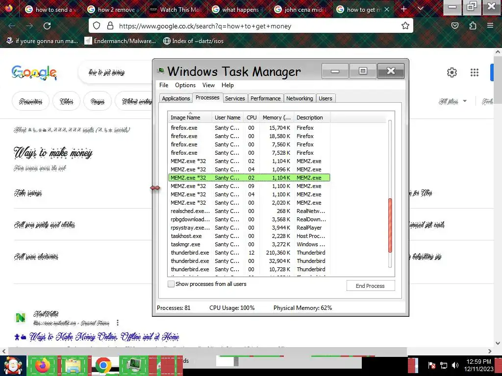Image resolution: width=502 pixels, height=376 pixels.
Task: Open the Firefox extensions puzzle icon
Action: click(473, 26)
